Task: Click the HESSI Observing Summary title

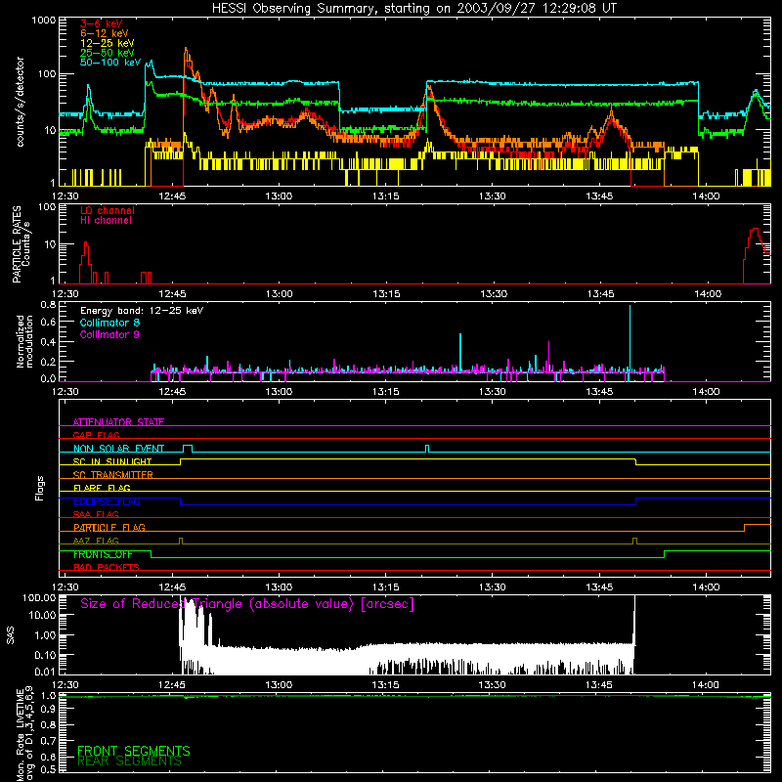Action: point(414,9)
